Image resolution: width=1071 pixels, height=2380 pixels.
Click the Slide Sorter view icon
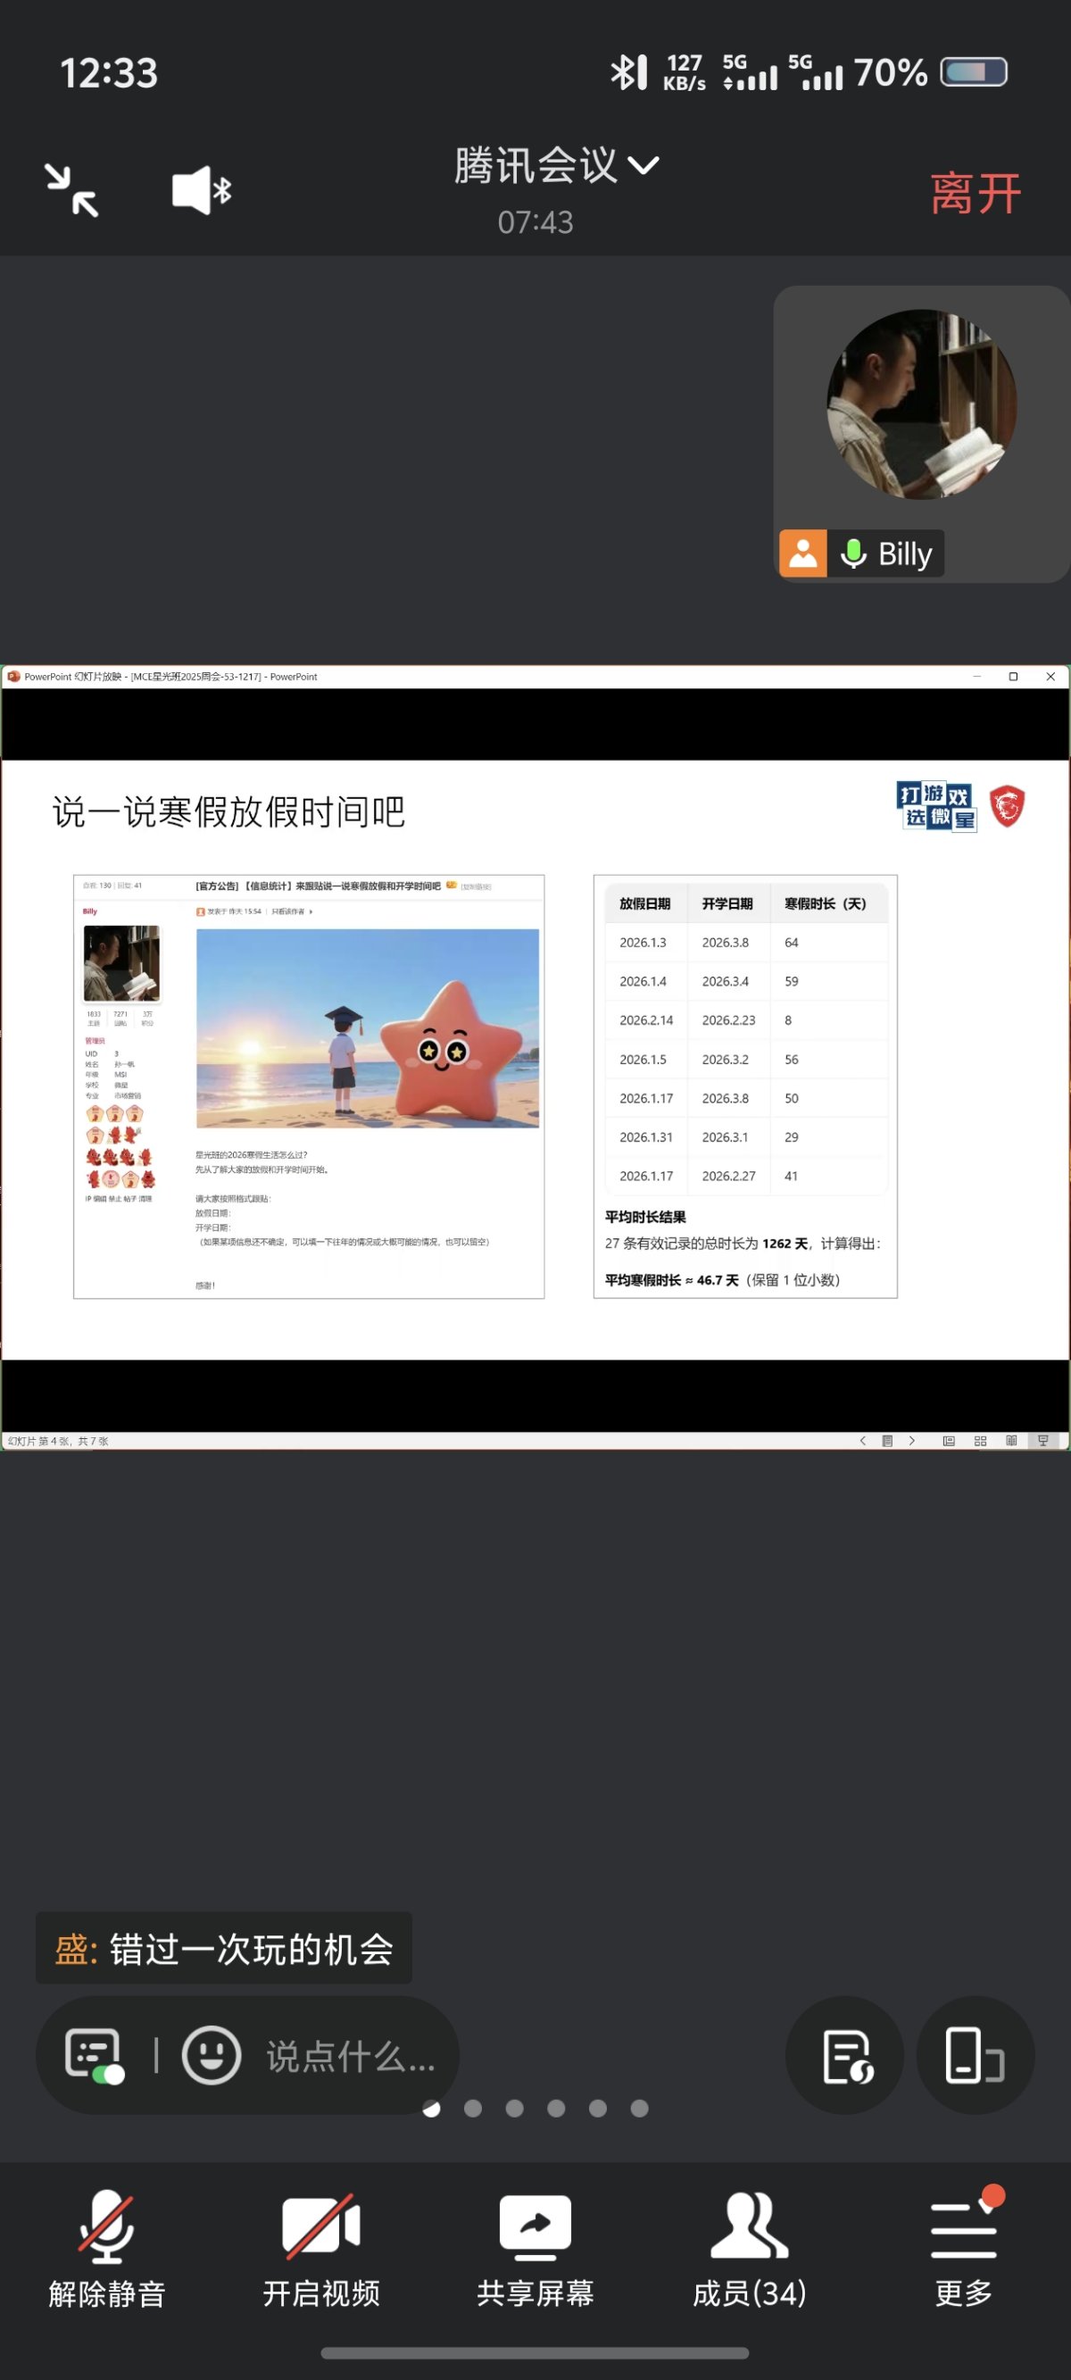pos(981,1440)
